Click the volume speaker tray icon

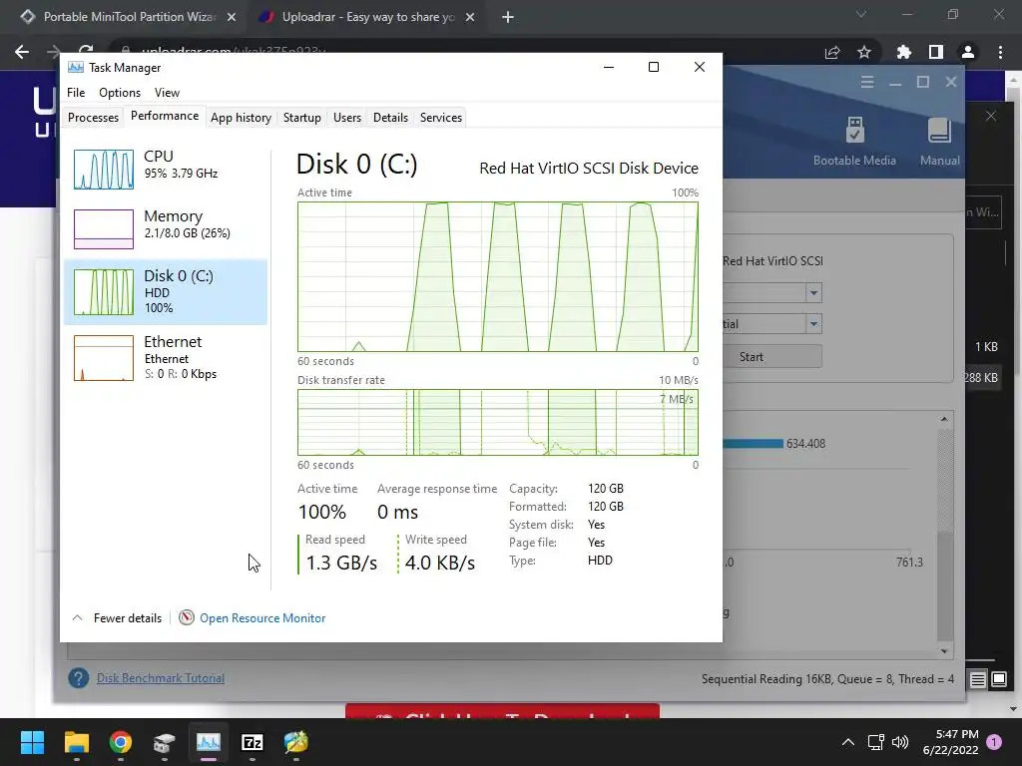[900, 742]
